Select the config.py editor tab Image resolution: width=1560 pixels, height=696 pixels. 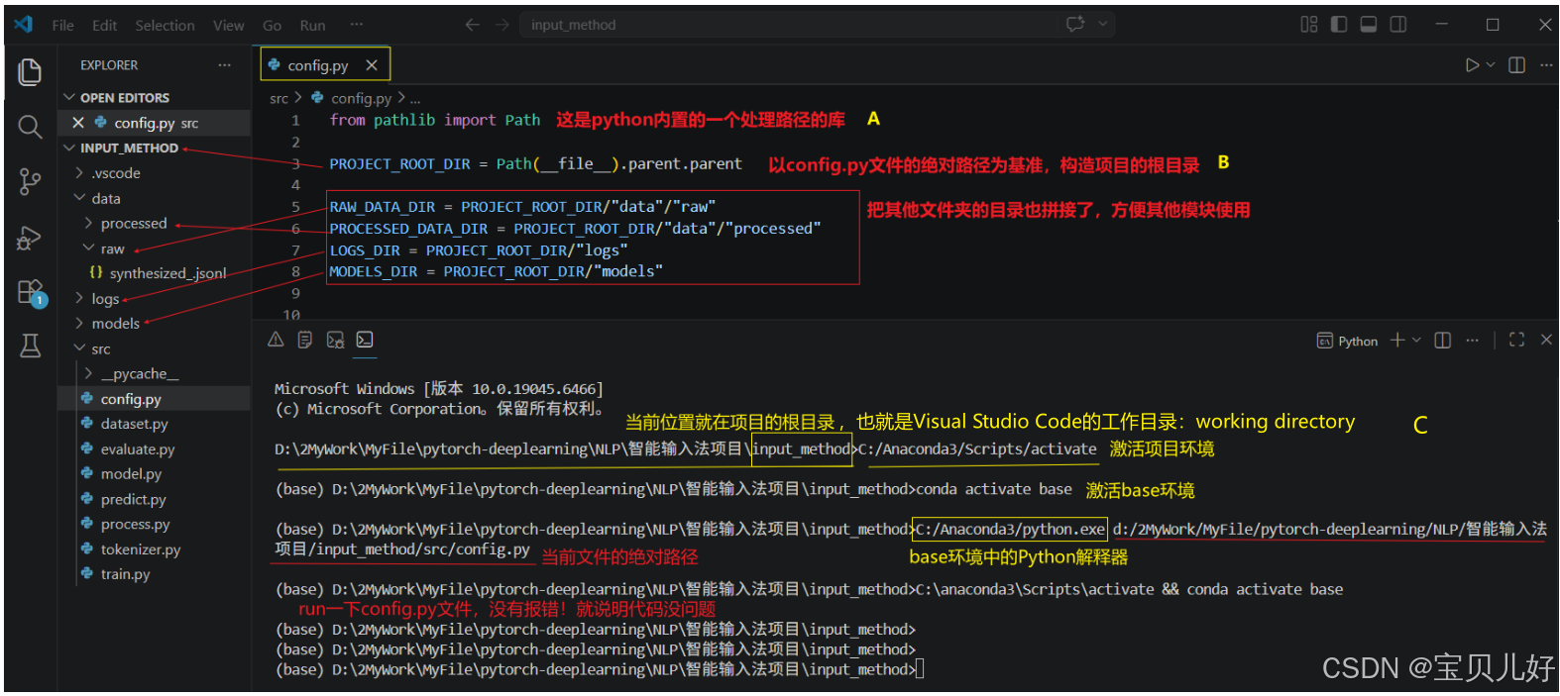coord(325,65)
